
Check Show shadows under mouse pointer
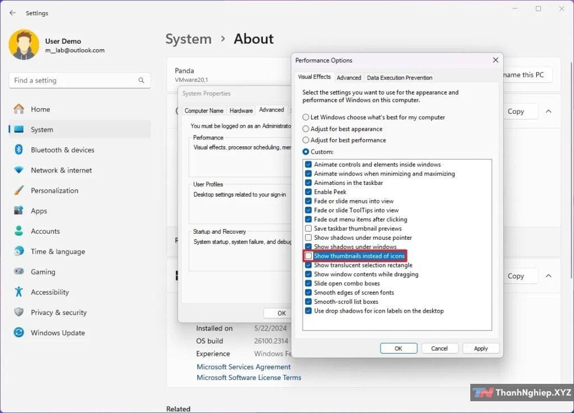point(308,238)
